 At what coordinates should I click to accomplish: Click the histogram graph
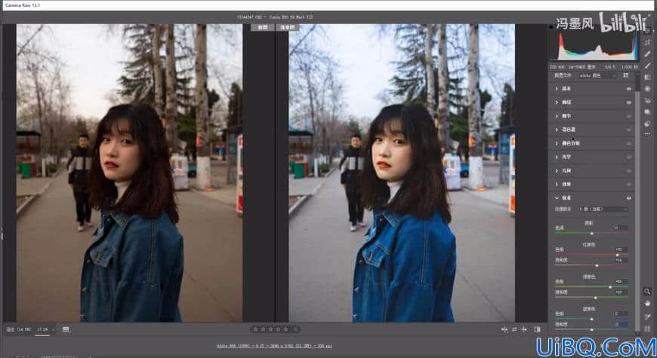pyautogui.click(x=594, y=47)
